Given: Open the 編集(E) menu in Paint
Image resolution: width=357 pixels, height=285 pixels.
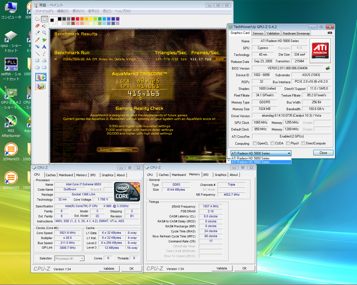Looking at the screenshot, I should point(63,11).
